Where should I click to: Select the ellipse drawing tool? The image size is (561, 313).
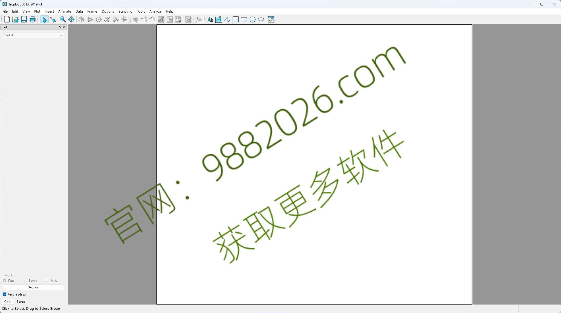tap(261, 19)
